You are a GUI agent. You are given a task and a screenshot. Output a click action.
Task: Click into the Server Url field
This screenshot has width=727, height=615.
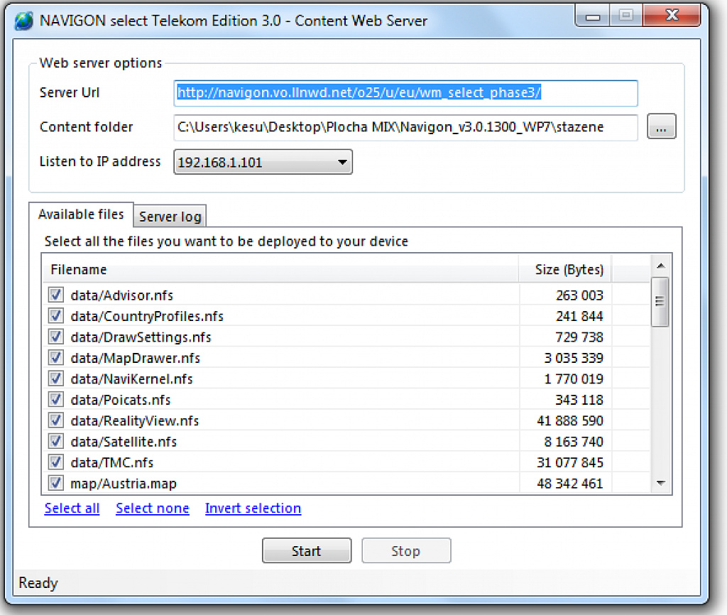click(x=405, y=93)
